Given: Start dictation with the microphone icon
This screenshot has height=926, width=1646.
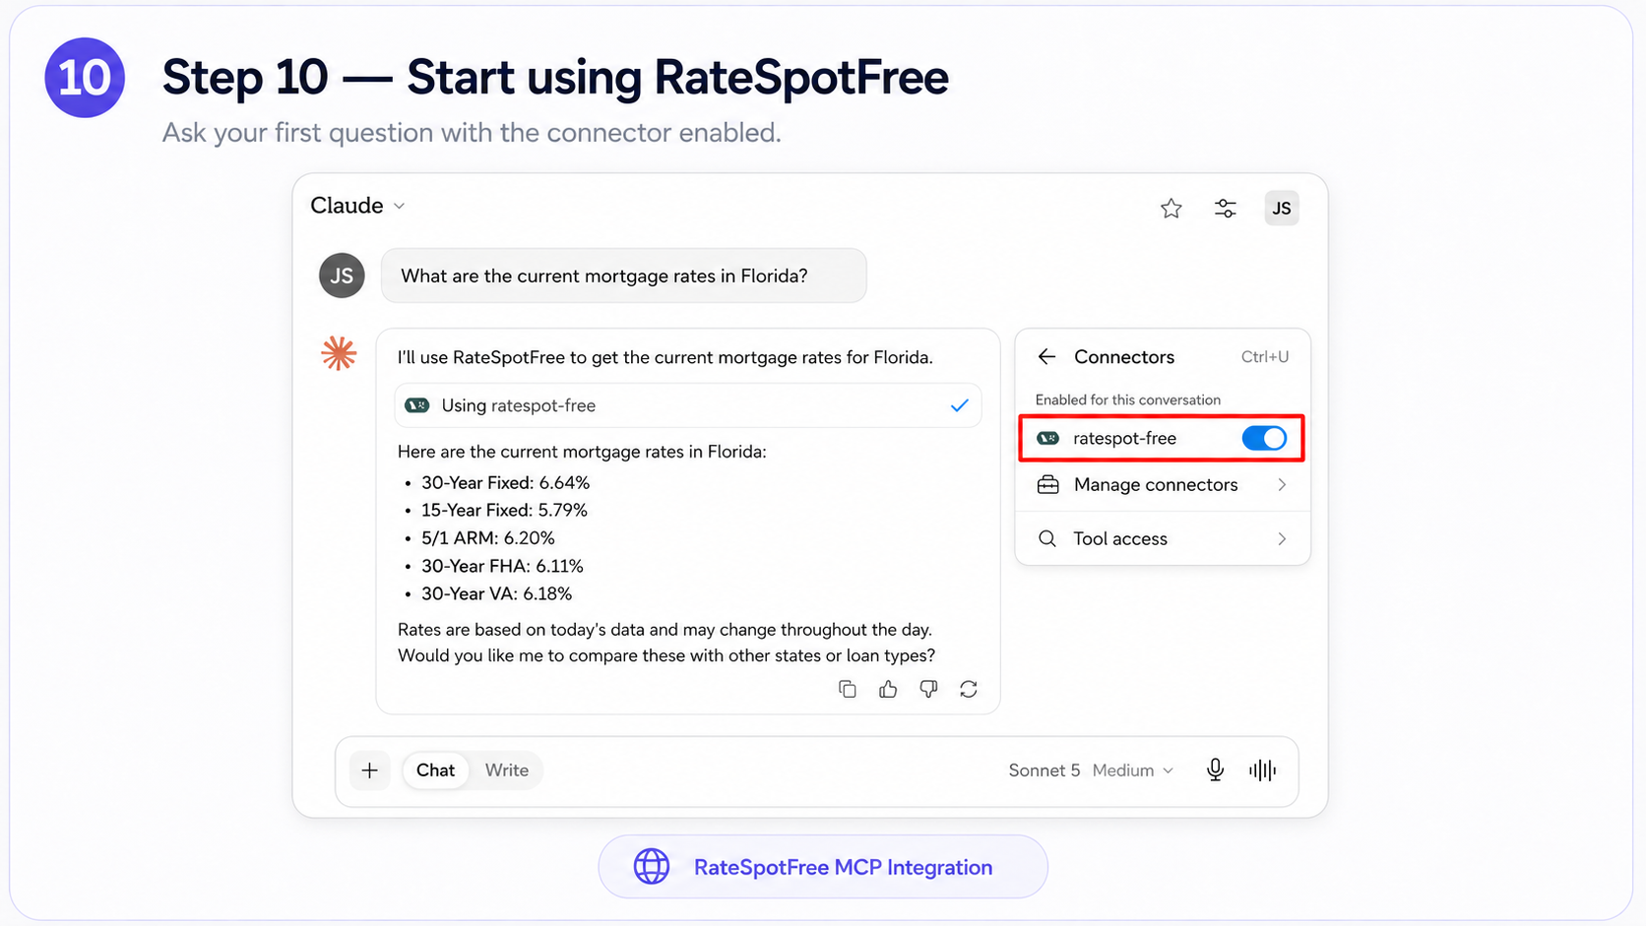Looking at the screenshot, I should click(x=1216, y=771).
